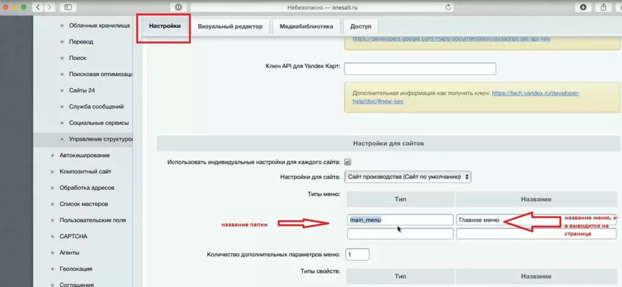Click the empty second menu name field
Screen dimensions: 622x287
click(x=536, y=234)
